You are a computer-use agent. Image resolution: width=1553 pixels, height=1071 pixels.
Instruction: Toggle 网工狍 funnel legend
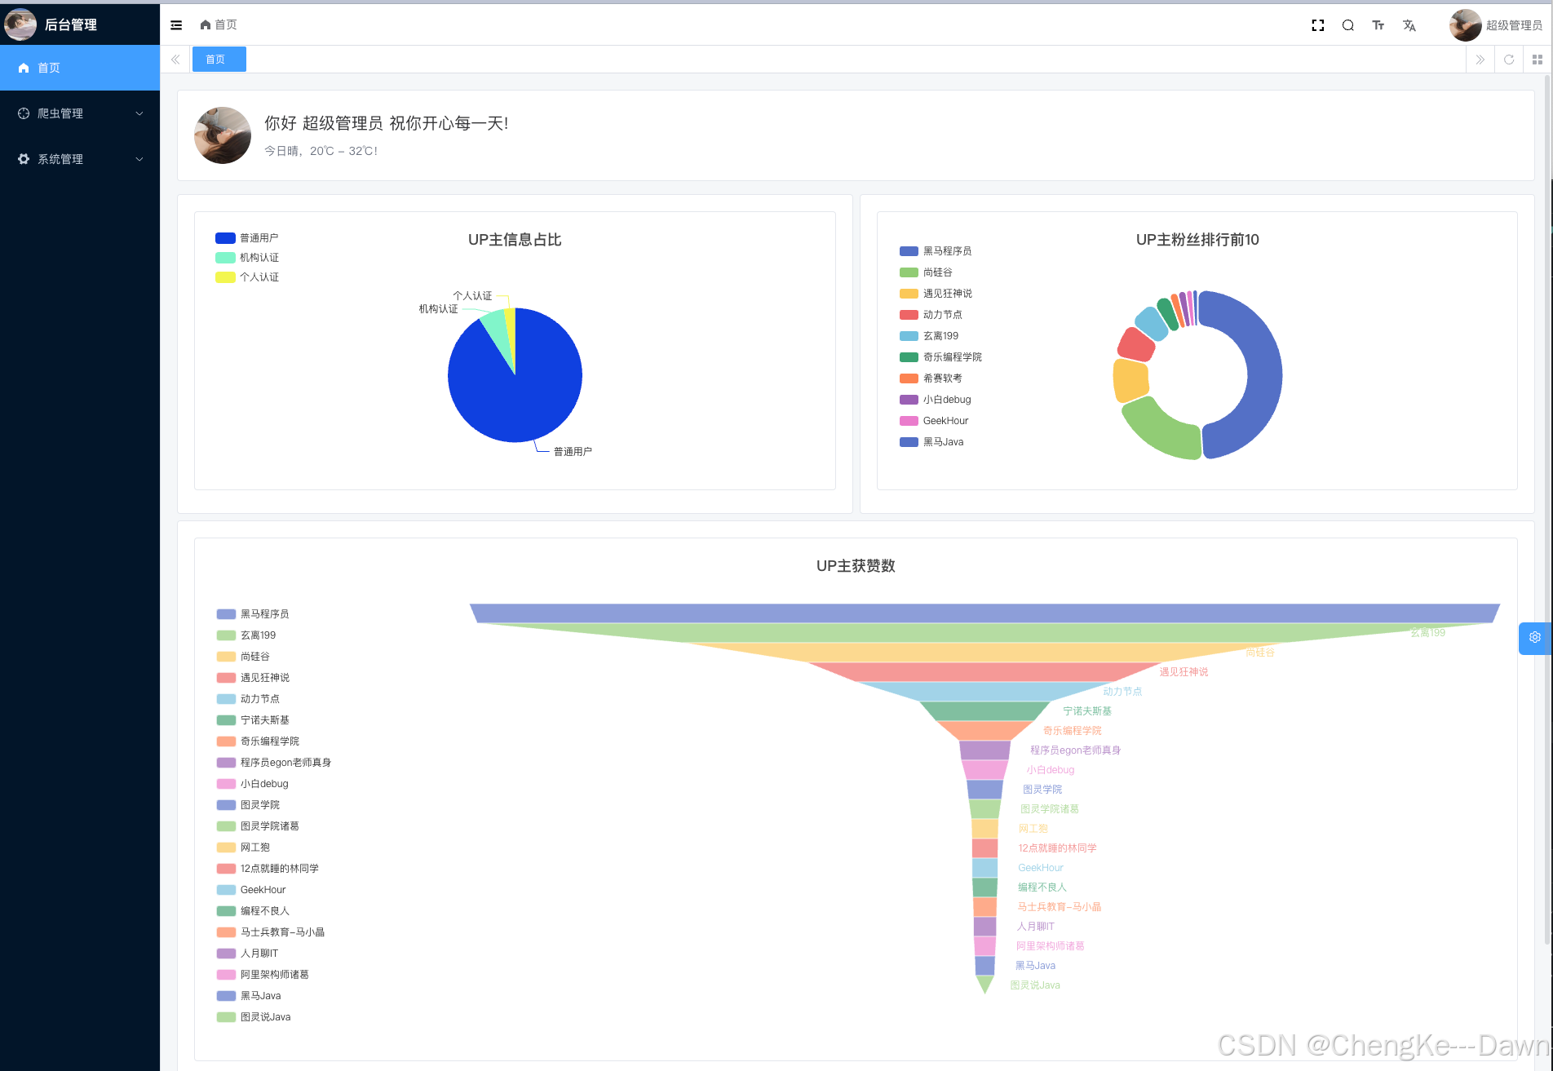[x=243, y=848]
